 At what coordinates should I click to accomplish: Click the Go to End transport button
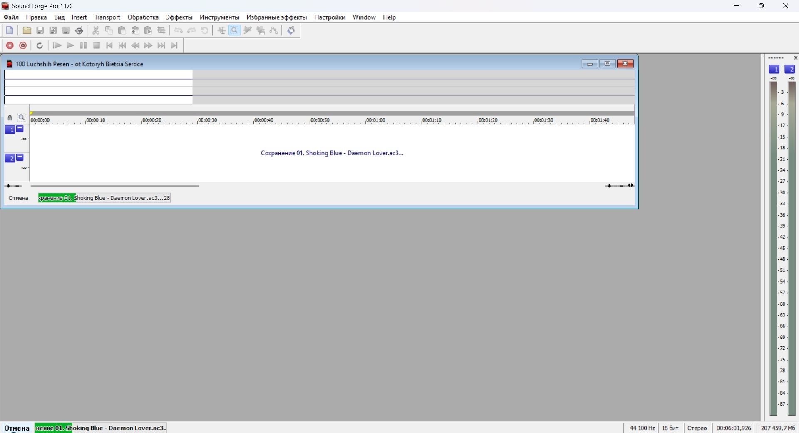[175, 46]
